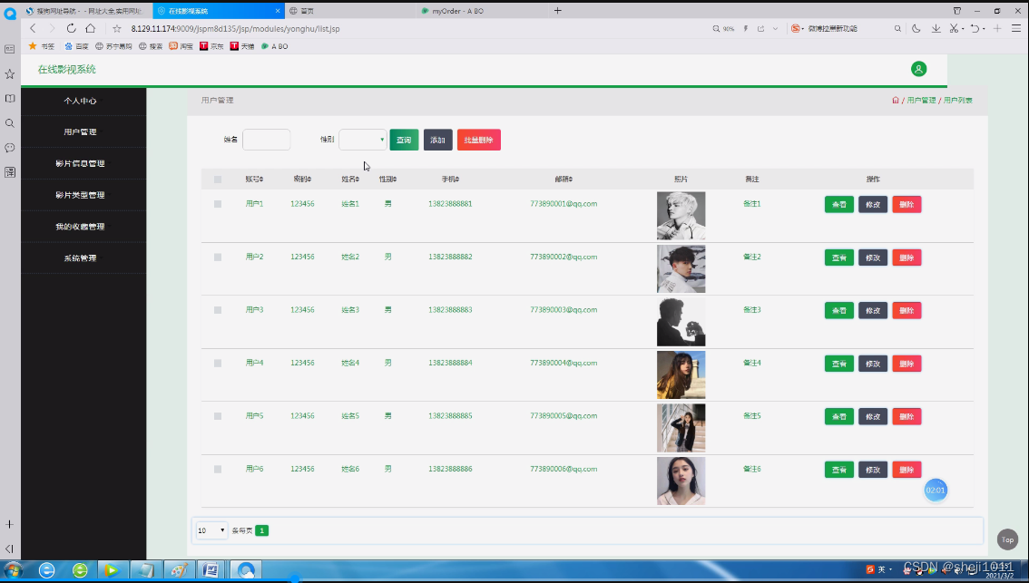
Task: Click the green user avatar icon
Action: click(918, 69)
